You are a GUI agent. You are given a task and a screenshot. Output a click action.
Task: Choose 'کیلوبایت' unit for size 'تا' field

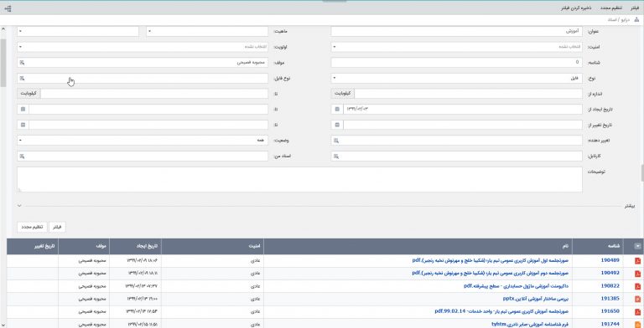point(29,94)
